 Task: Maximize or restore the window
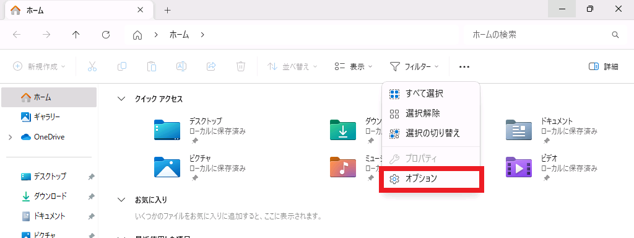590,9
